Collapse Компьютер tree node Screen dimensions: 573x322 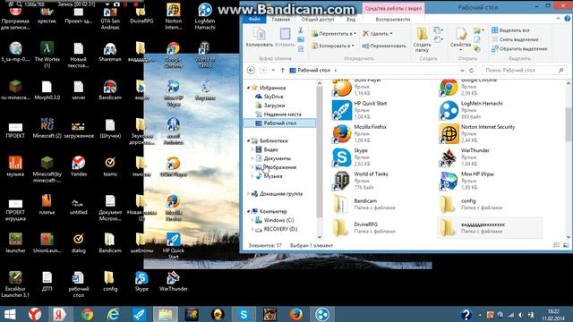coord(249,211)
